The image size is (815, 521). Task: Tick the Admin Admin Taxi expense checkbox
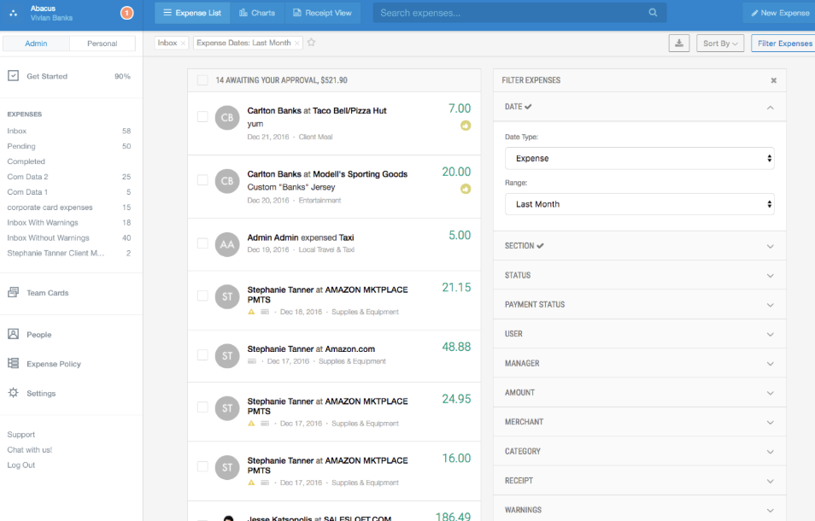point(202,243)
